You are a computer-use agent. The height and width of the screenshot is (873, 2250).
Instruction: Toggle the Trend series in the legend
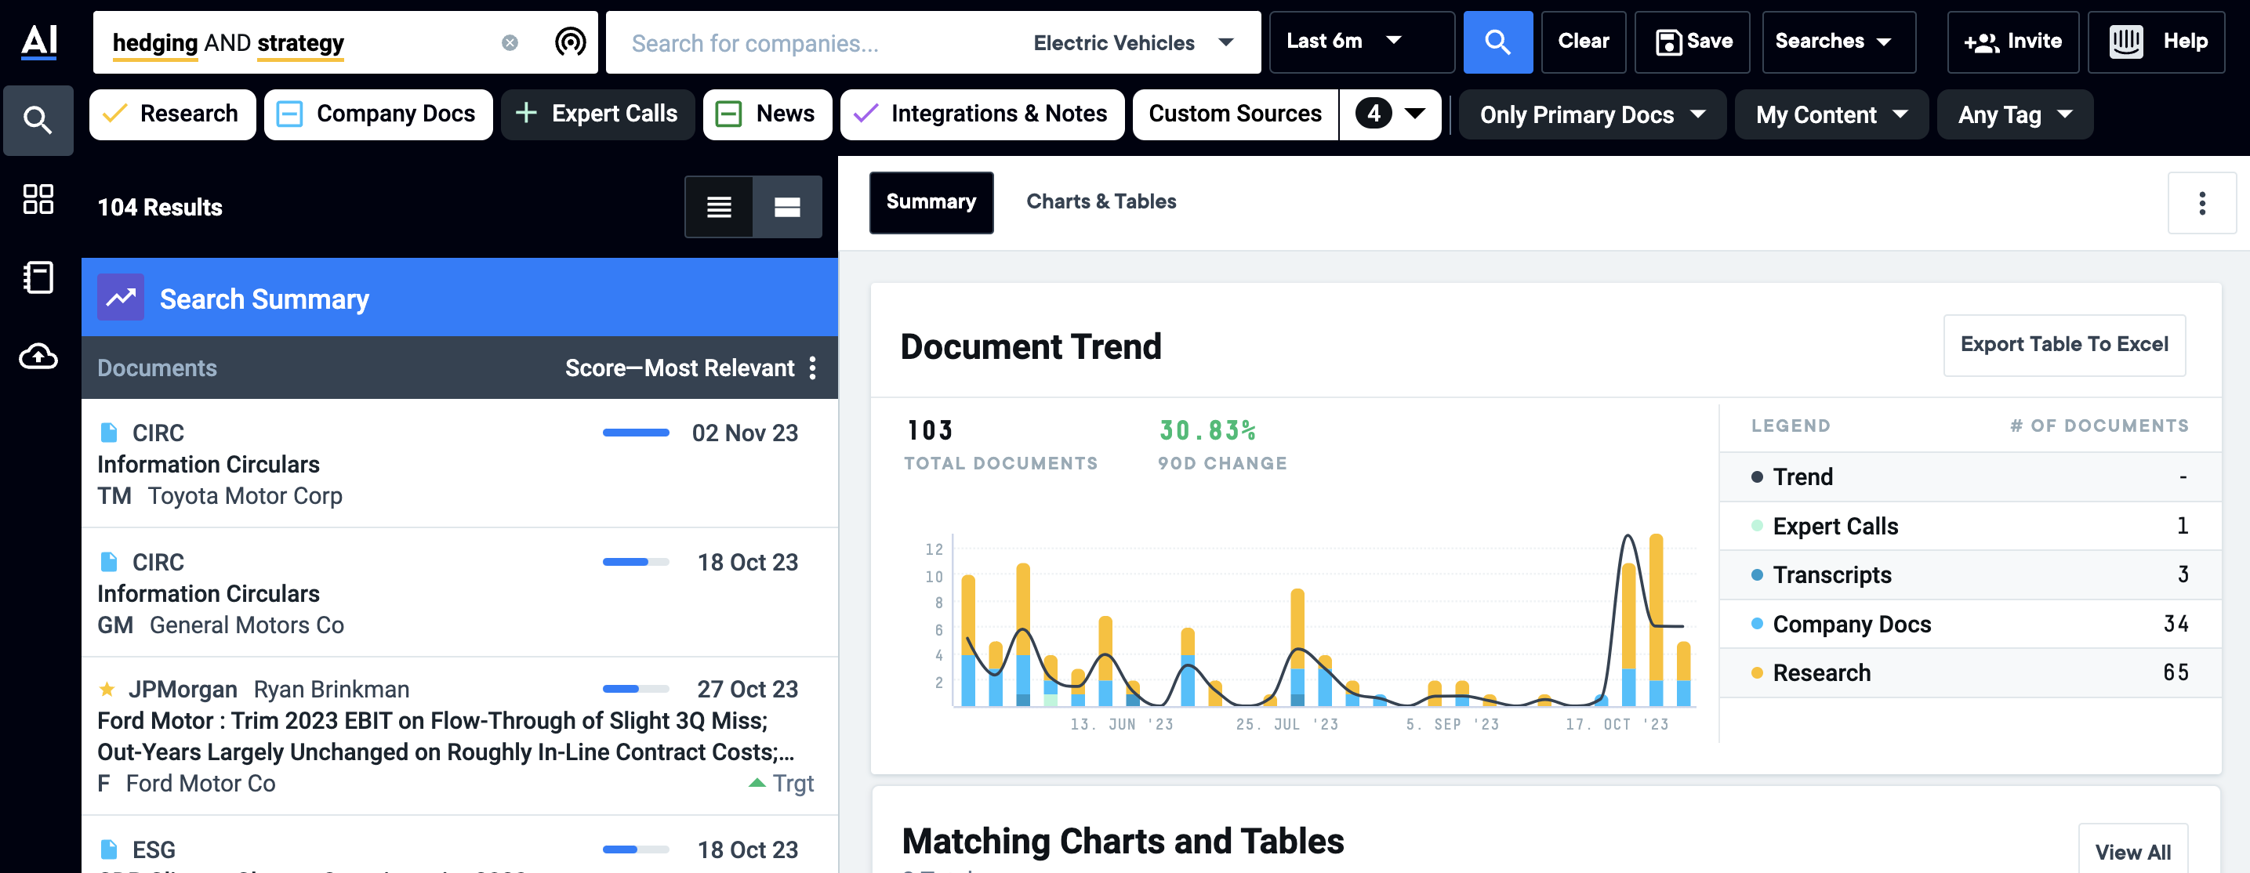coord(1969,476)
